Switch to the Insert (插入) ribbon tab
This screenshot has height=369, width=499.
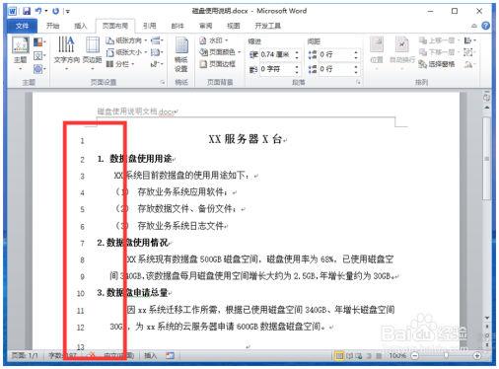click(x=81, y=26)
